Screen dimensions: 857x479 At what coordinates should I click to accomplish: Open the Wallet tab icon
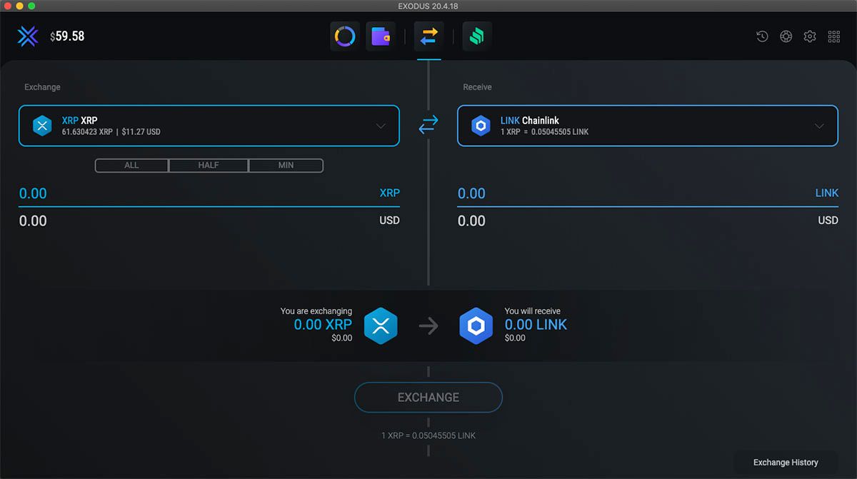(x=381, y=36)
